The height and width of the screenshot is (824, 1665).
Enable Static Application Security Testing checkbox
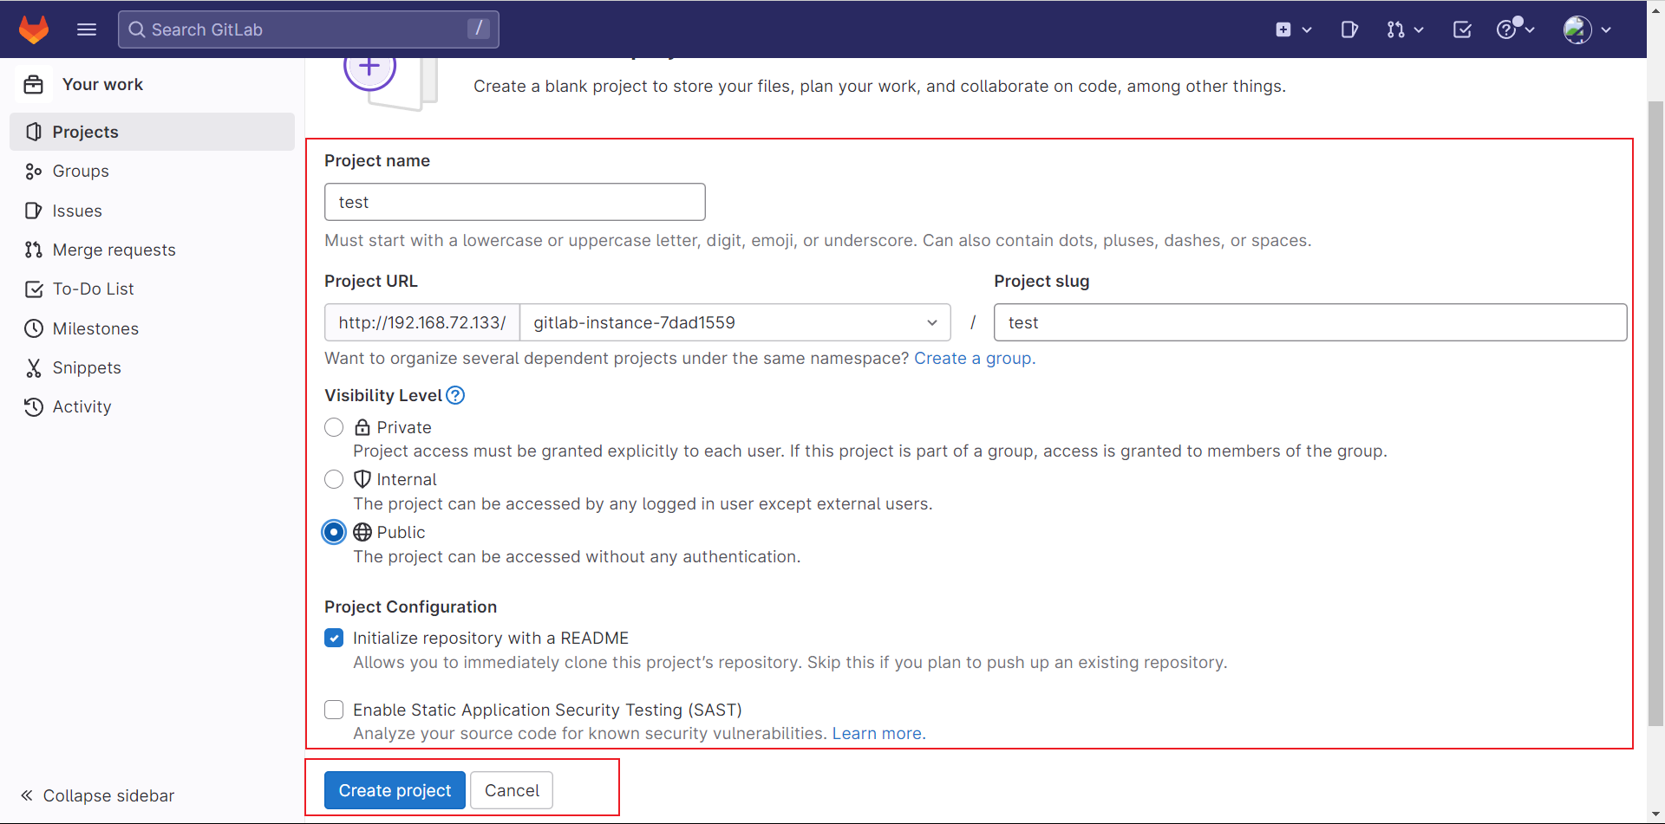334,710
